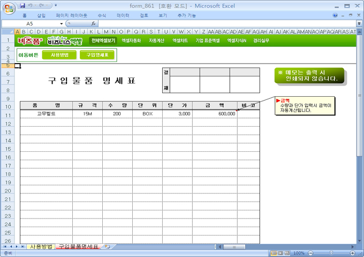Click the Office button logo
The height and width of the screenshot is (257, 364).
tap(9, 6)
